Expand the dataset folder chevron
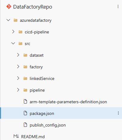 pyautogui.click(x=18, y=55)
